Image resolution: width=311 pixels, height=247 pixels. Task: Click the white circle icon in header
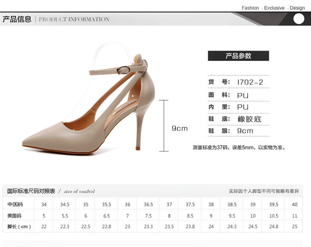299,19
